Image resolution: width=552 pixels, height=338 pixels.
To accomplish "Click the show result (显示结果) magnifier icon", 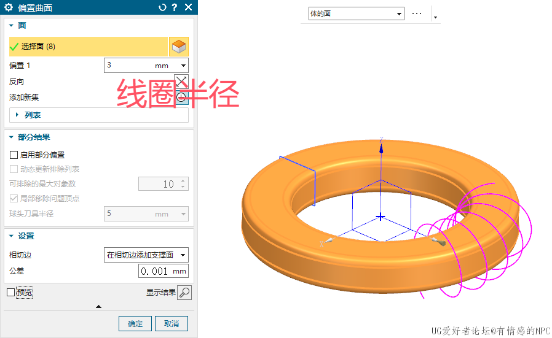I will pyautogui.click(x=184, y=293).
